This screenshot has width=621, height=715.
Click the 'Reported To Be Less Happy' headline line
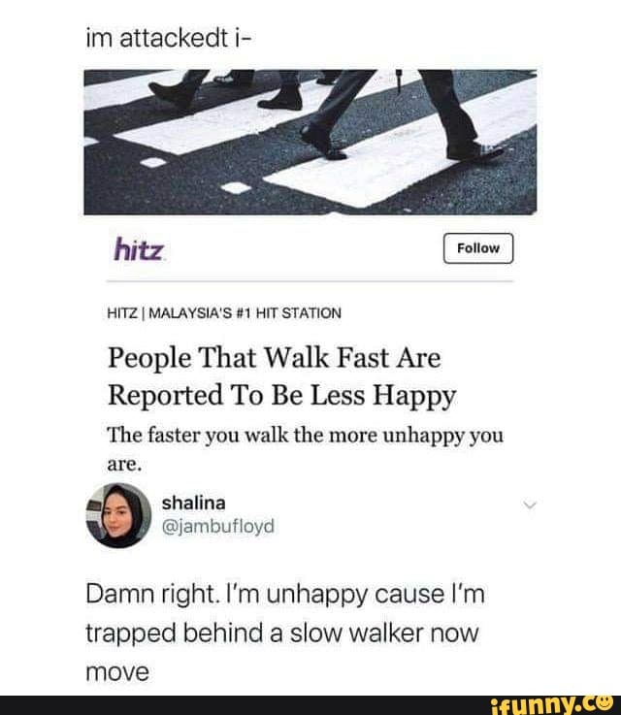point(281,395)
